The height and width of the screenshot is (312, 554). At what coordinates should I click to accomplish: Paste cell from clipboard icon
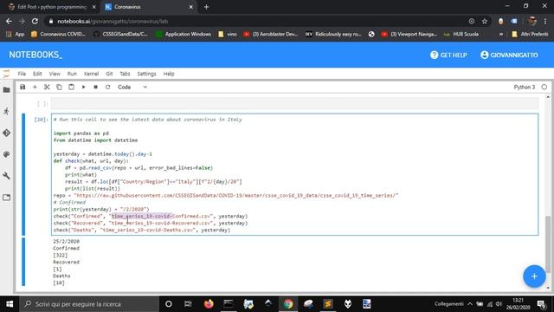point(71,87)
